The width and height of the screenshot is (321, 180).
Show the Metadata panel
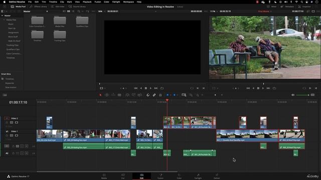pyautogui.click(x=287, y=6)
